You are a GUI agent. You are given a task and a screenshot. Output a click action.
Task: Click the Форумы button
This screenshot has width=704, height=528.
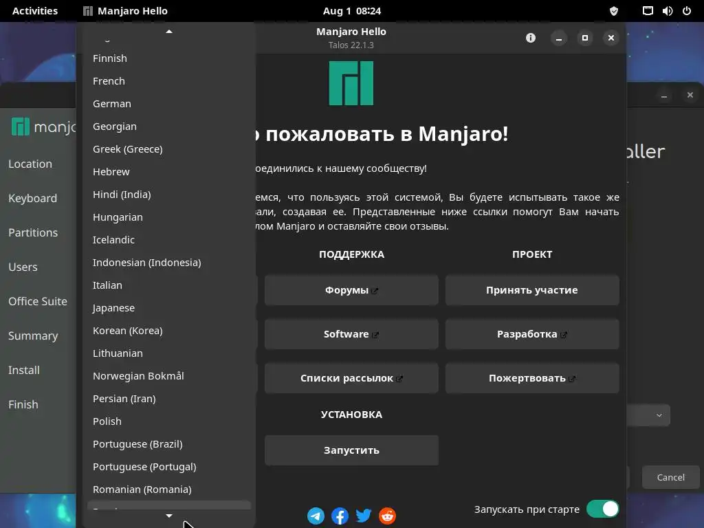(x=351, y=290)
